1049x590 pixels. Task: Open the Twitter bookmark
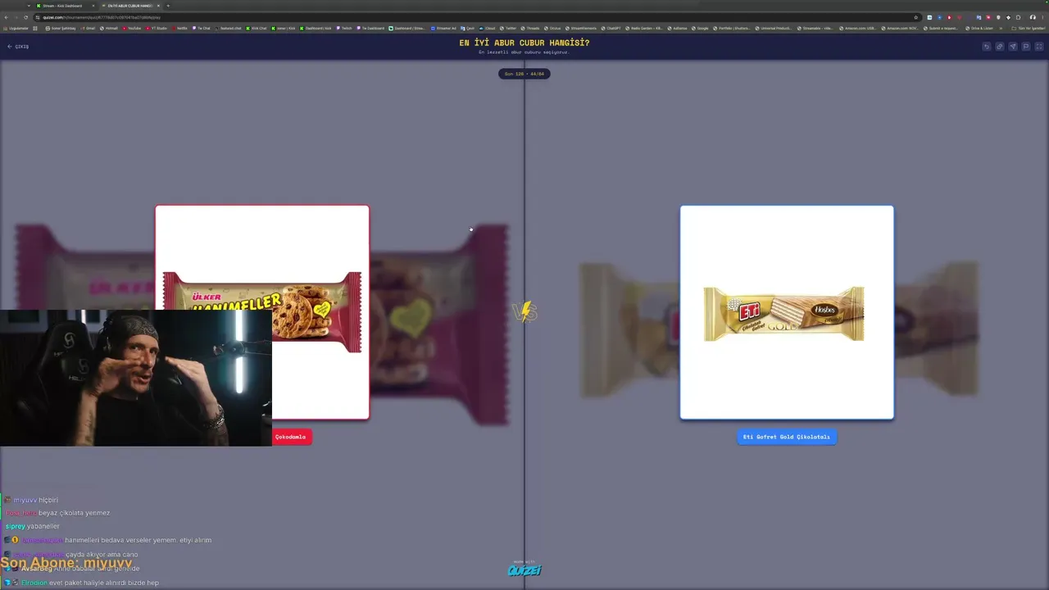pos(509,28)
